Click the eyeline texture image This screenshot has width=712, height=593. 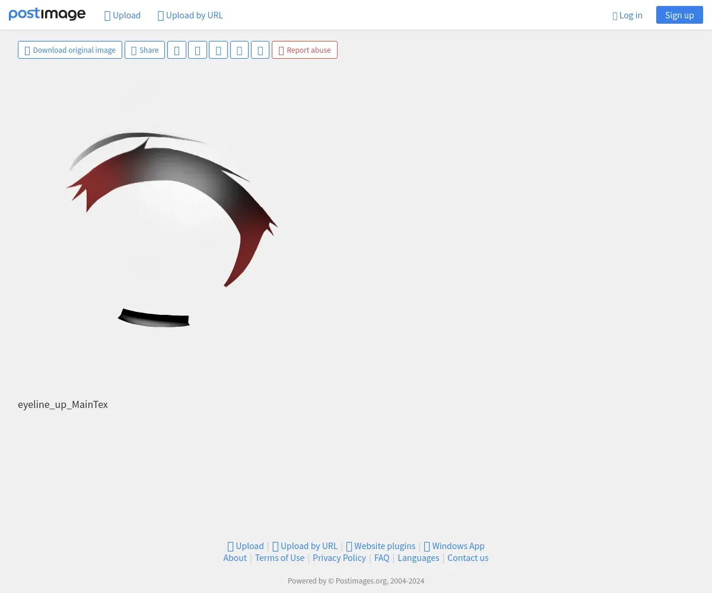(x=170, y=228)
